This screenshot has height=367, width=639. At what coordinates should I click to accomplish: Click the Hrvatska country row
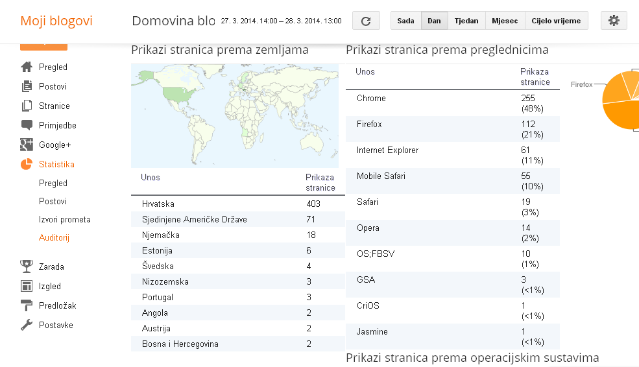coord(238,204)
